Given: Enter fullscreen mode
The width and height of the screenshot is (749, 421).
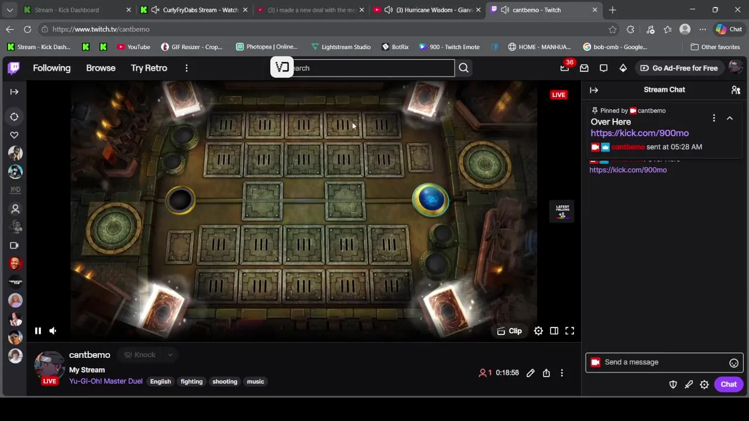Looking at the screenshot, I should click(569, 331).
